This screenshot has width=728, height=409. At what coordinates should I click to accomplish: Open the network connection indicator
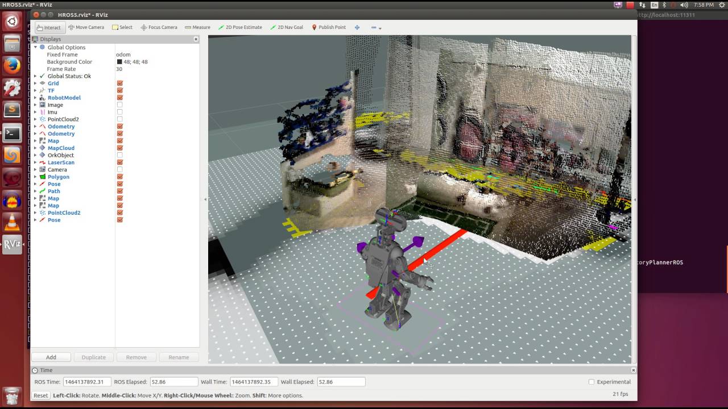tap(642, 5)
